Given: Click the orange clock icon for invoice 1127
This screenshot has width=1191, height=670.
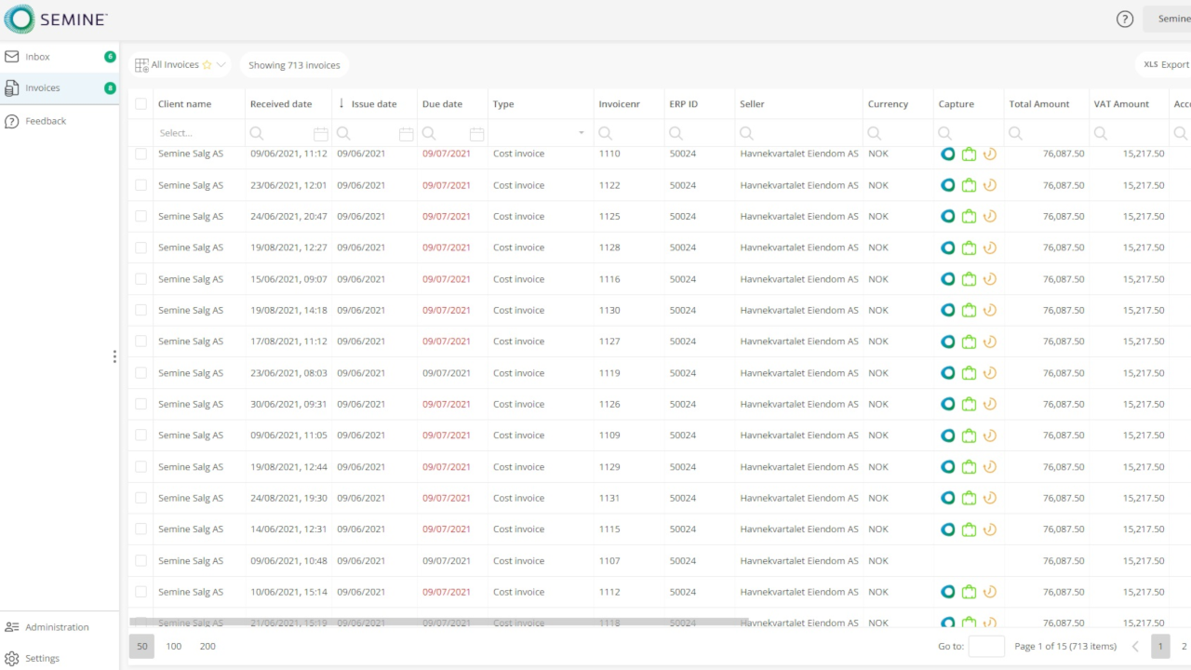Looking at the screenshot, I should (990, 342).
